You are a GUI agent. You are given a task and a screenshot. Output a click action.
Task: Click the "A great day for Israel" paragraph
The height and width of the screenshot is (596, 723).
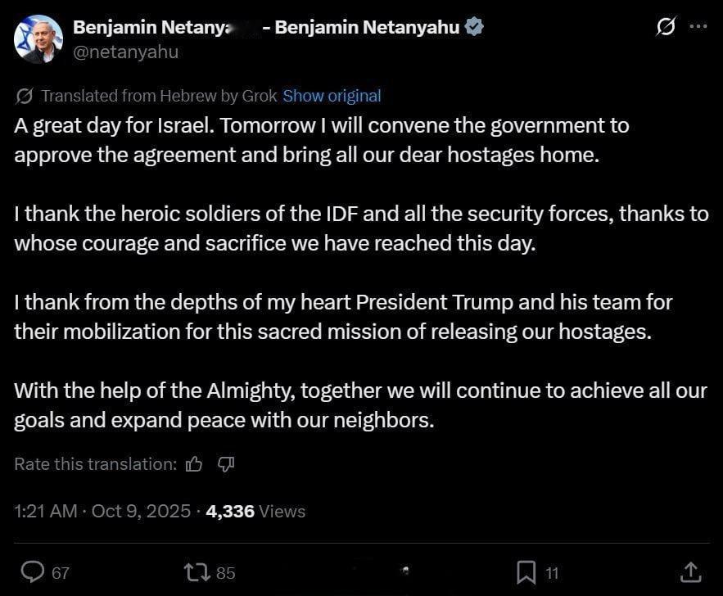(x=321, y=140)
